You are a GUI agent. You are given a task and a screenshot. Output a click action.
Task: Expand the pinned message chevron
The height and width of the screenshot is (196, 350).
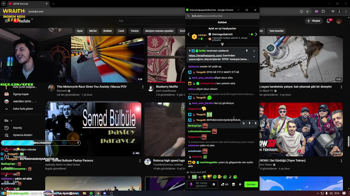(x=254, y=57)
